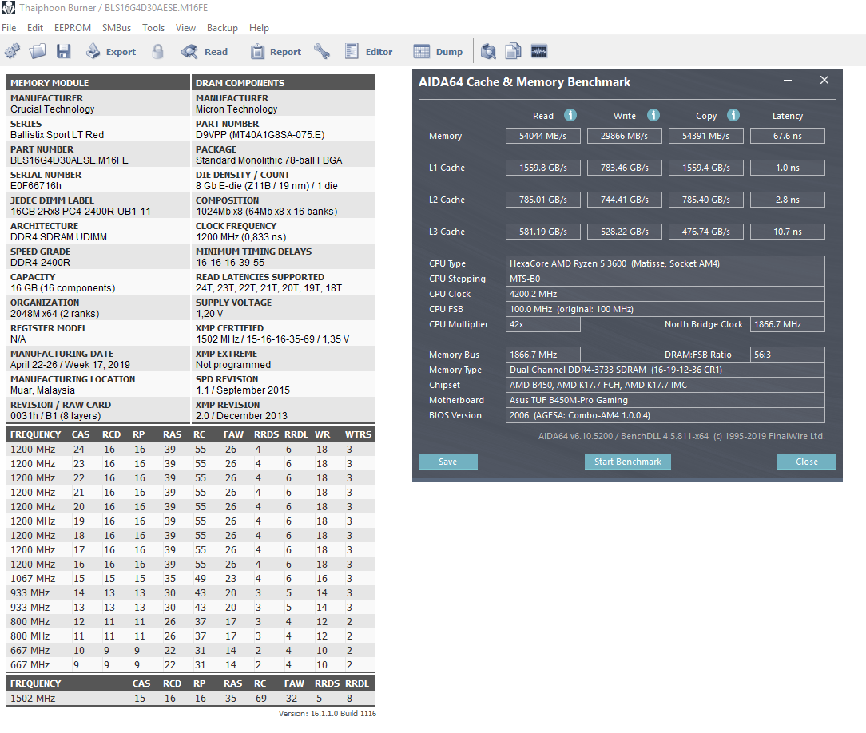Open the Backup menu
Image resolution: width=866 pixels, height=733 pixels.
tap(222, 28)
